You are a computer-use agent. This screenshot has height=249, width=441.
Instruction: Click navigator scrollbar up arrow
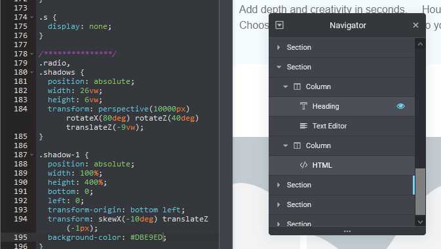[420, 44]
